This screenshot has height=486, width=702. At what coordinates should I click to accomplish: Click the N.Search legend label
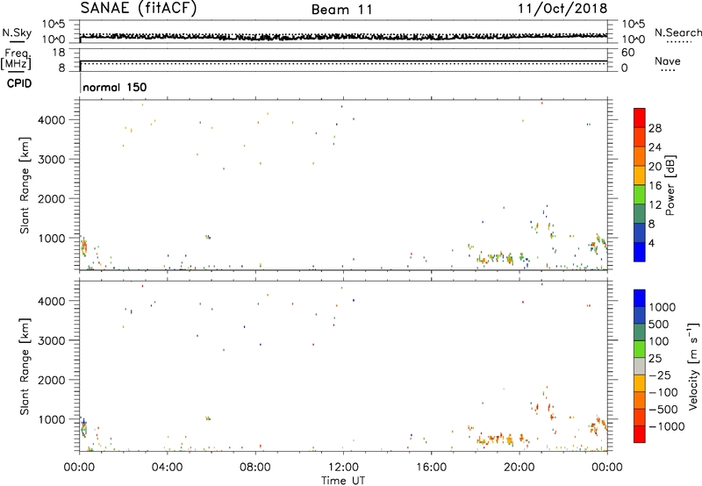pyautogui.click(x=677, y=32)
